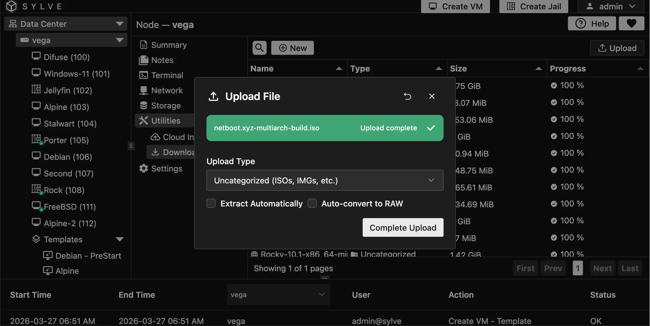Enable Extract Automatically checkbox

[x=211, y=203]
